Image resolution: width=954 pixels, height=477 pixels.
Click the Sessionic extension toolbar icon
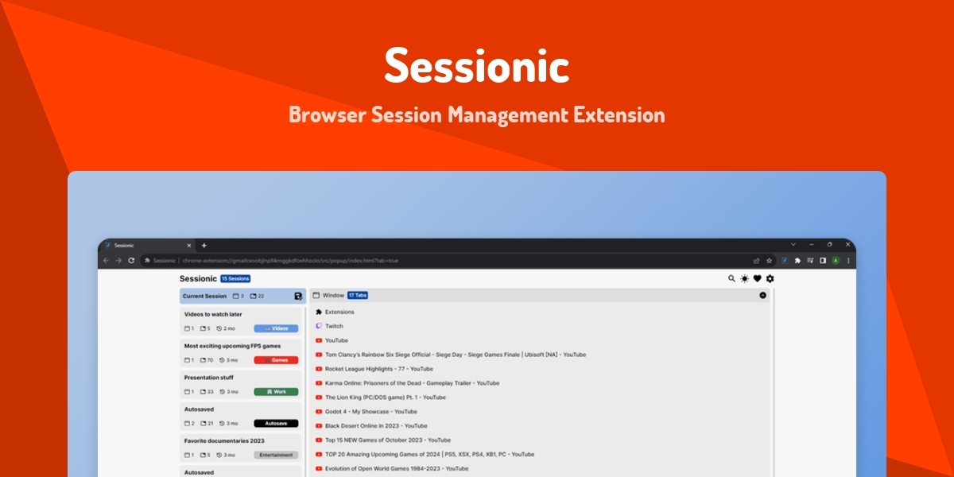click(x=784, y=260)
